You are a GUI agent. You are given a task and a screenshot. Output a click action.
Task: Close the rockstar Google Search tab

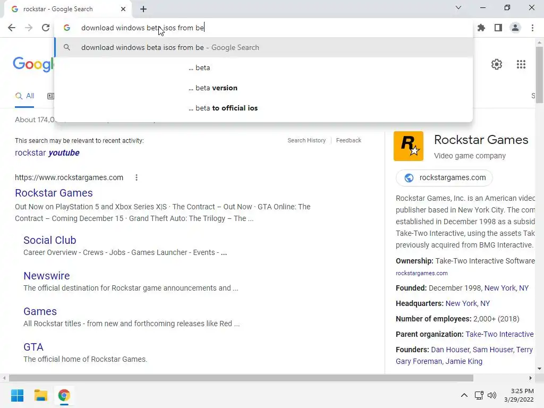pos(123,9)
